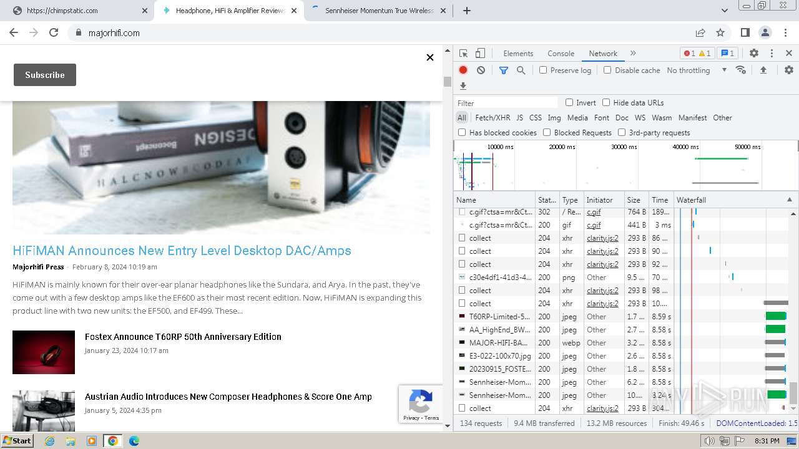Open issues count badge
Screen dimensions: 799x449
(727, 54)
